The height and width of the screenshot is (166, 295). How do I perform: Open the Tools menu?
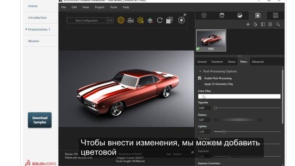pyautogui.click(x=113, y=7)
